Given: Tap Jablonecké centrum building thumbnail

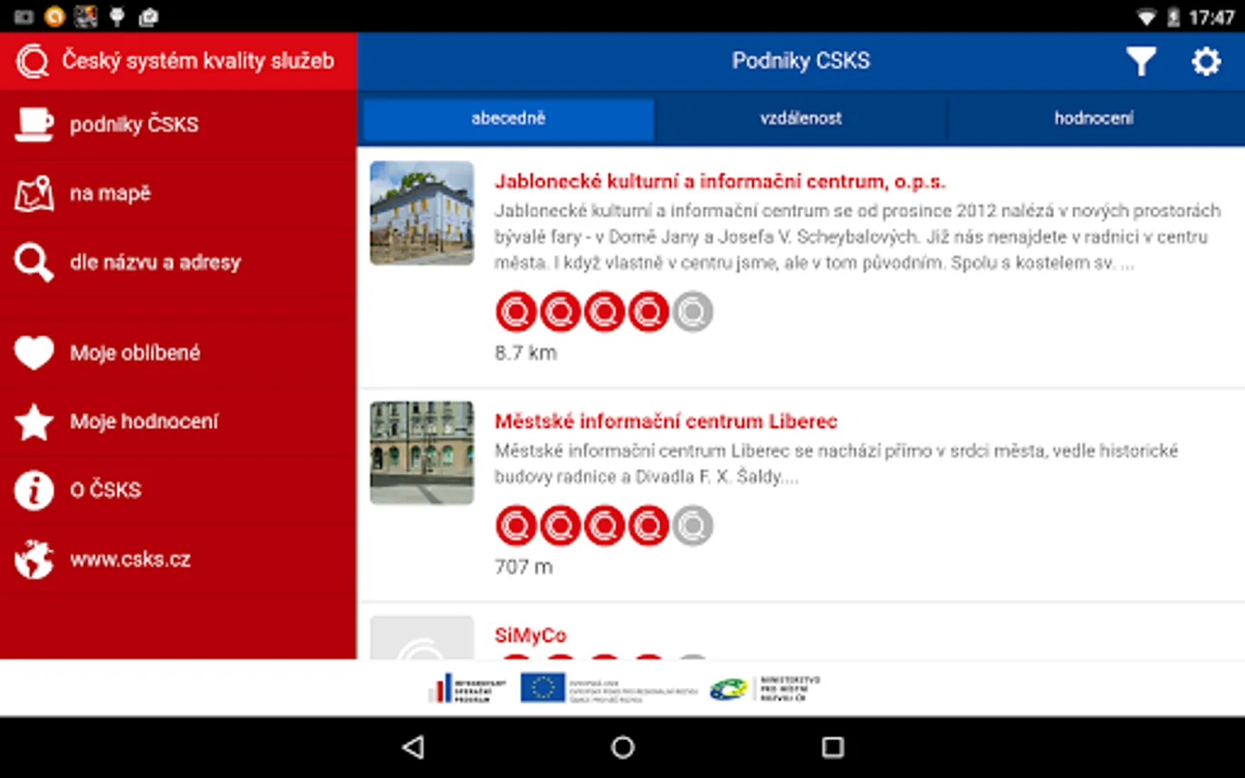Looking at the screenshot, I should [422, 213].
